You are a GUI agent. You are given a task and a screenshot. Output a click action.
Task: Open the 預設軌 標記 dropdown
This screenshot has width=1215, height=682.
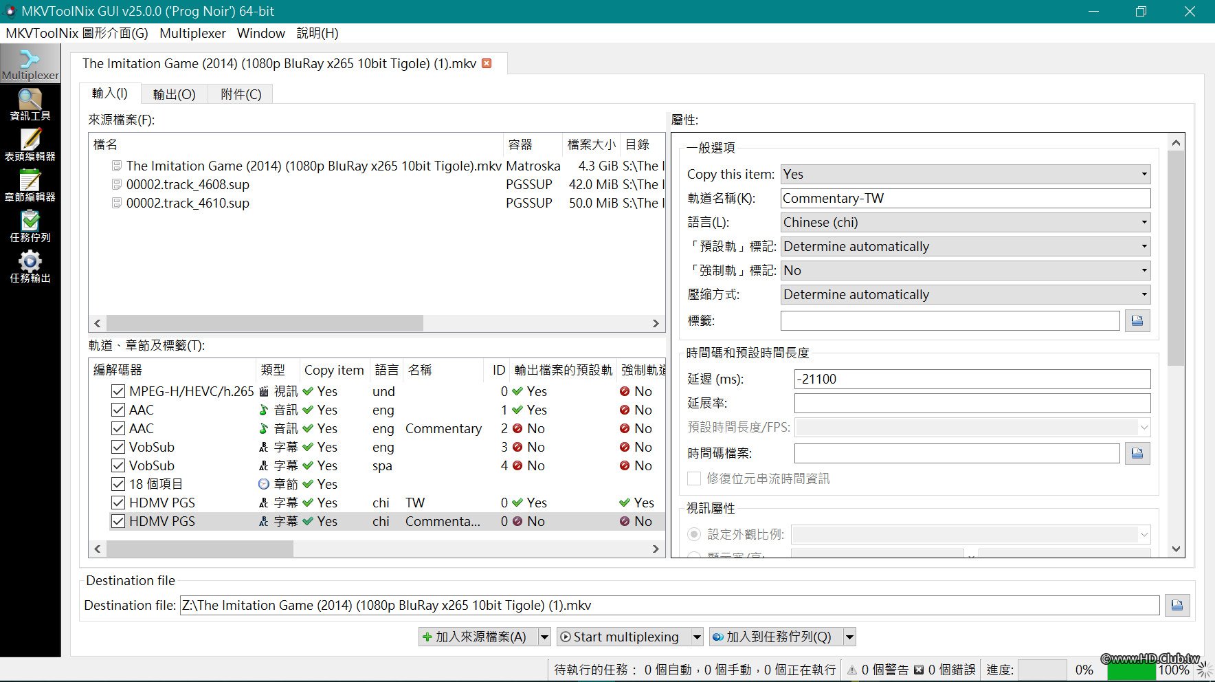pos(966,246)
